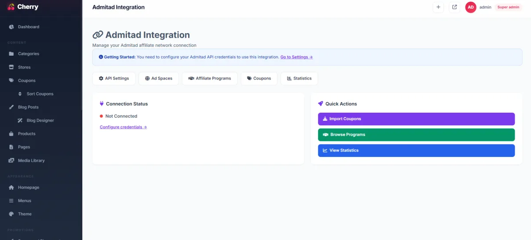This screenshot has height=240, width=531.
Task: Click the Super admin badge
Action: click(x=508, y=7)
